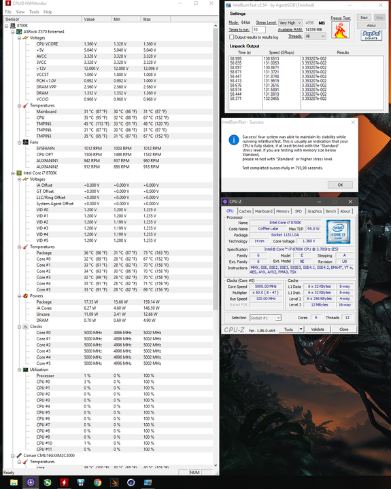The height and width of the screenshot is (489, 391).
Task: Click the Powers flame icon in tree
Action: point(26,295)
